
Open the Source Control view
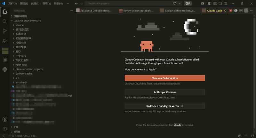(x=5, y=31)
